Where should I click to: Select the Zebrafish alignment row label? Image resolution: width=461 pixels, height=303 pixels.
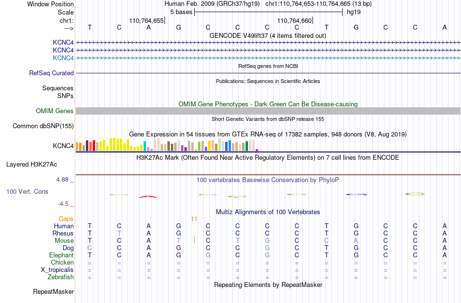(61, 277)
